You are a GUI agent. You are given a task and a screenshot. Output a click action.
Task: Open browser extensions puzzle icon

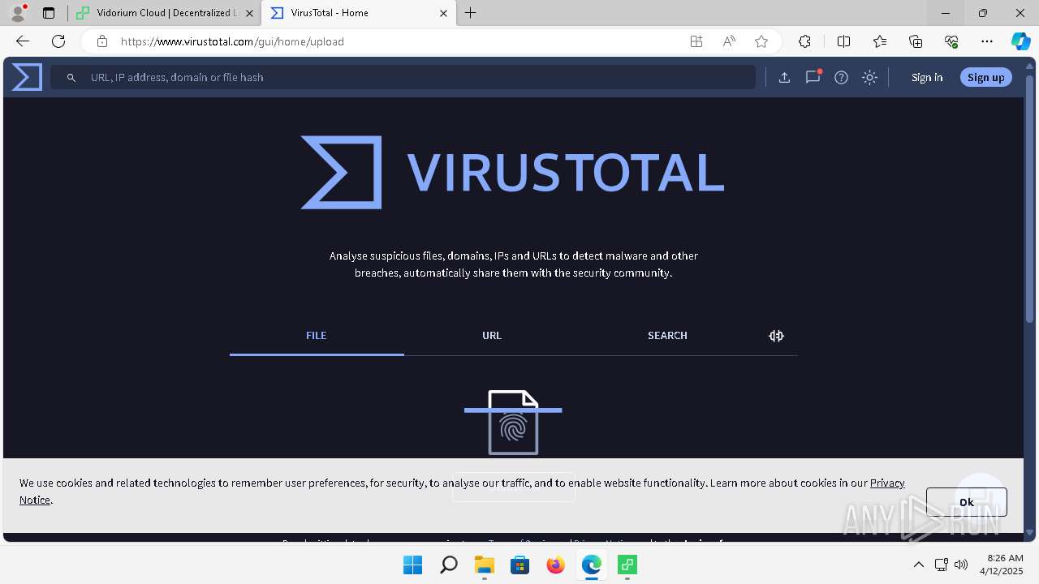coord(804,41)
